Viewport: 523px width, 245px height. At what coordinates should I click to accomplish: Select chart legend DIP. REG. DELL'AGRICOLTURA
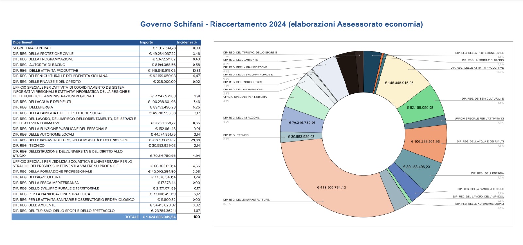243,82
